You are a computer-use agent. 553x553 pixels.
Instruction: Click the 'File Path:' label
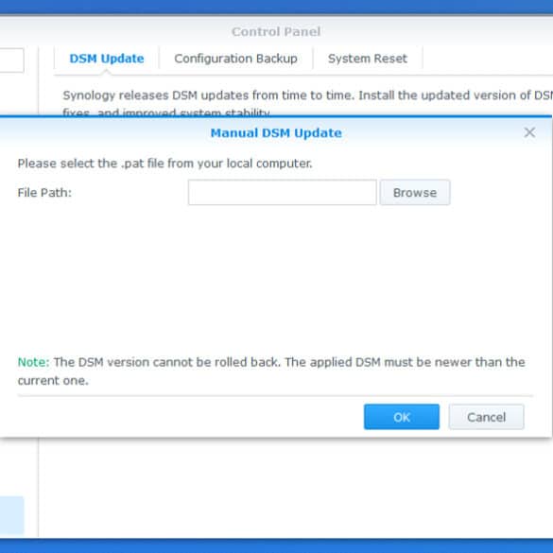44,193
